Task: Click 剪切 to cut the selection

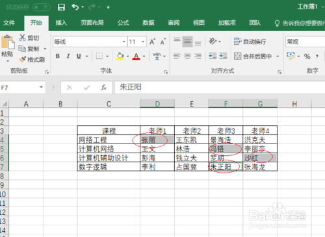Action: (29, 38)
